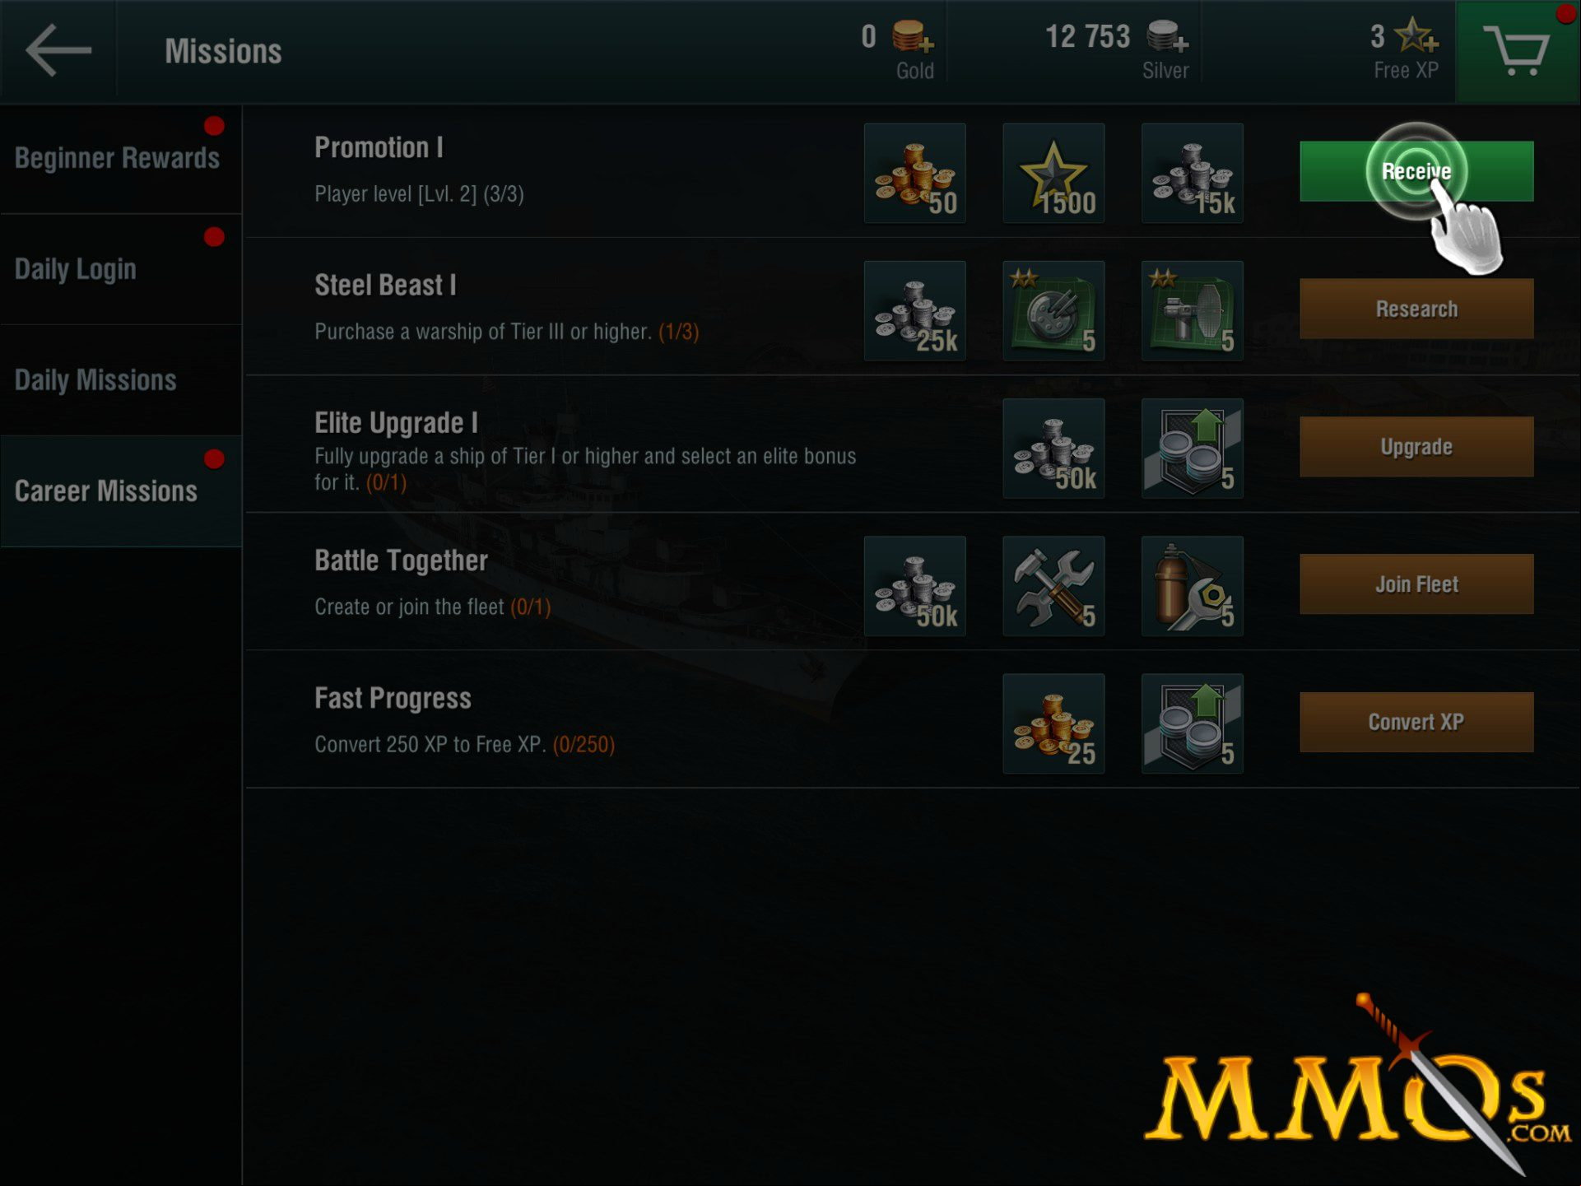Image resolution: width=1581 pixels, height=1186 pixels.
Task: Tap the Gold coins plus icon
Action: [913, 36]
